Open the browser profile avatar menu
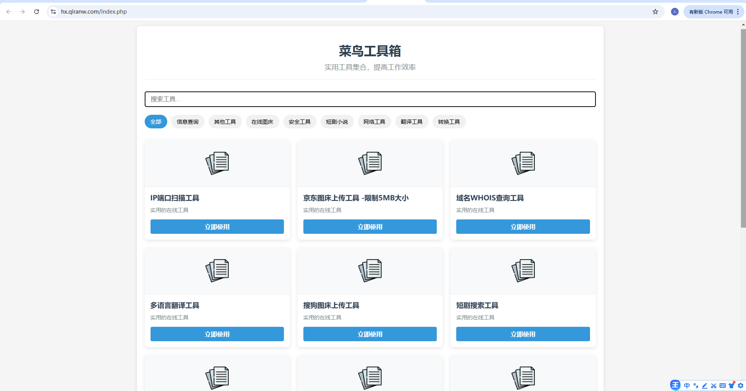Image resolution: width=746 pixels, height=391 pixels. (x=675, y=12)
